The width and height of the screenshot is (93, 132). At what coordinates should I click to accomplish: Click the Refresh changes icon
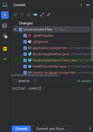[x=15, y=15]
